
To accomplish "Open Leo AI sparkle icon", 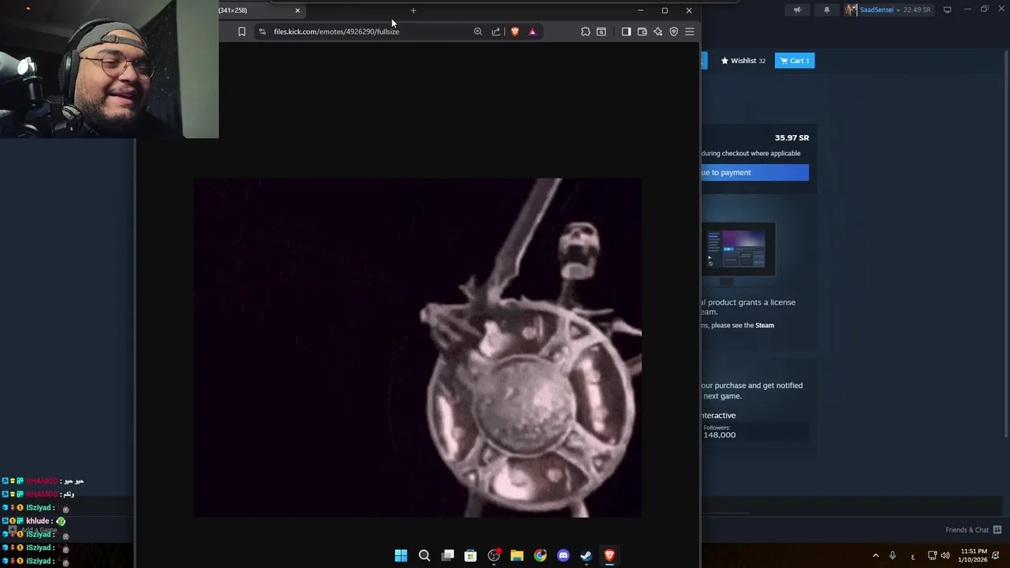I will [x=657, y=32].
